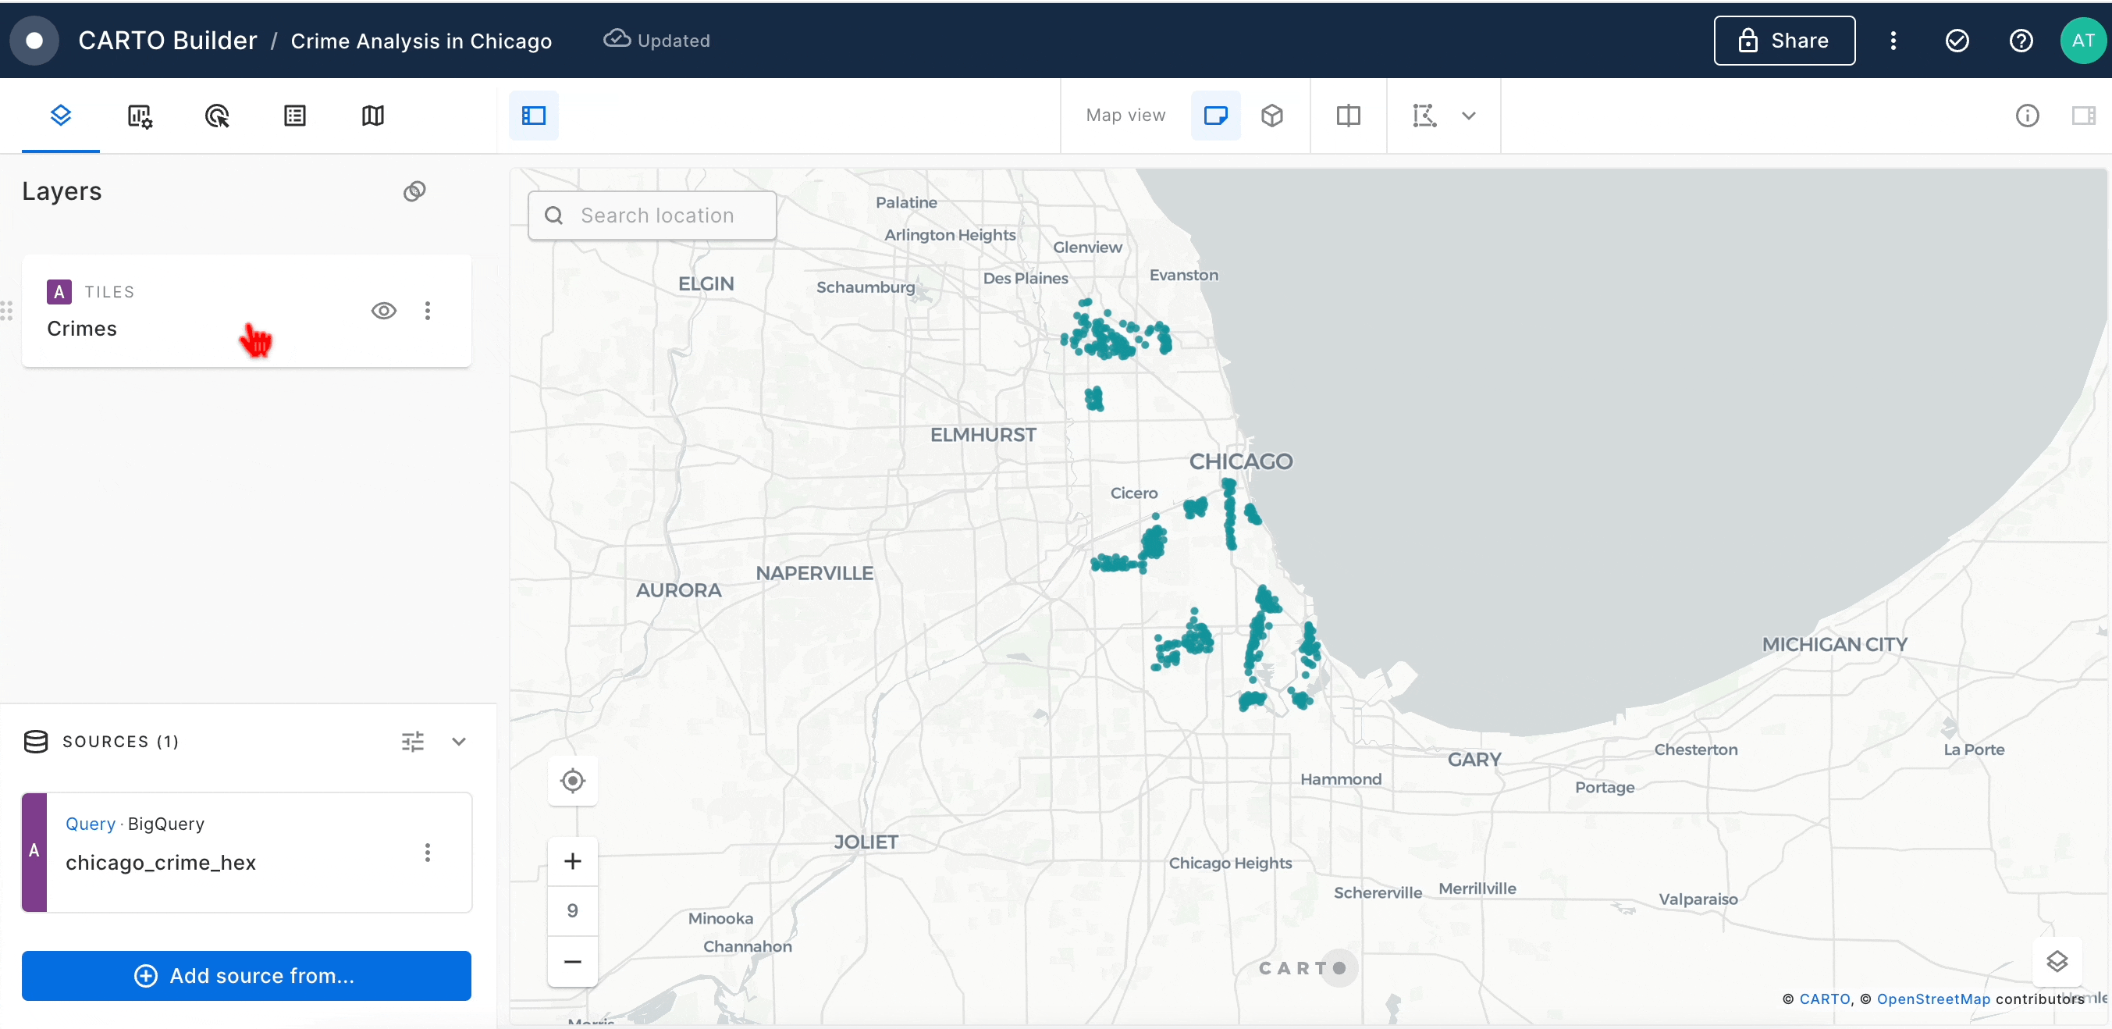Screen dimensions: 2112x1029
Task: Open chicago_crime_hex source options menu
Action: (x=427, y=853)
